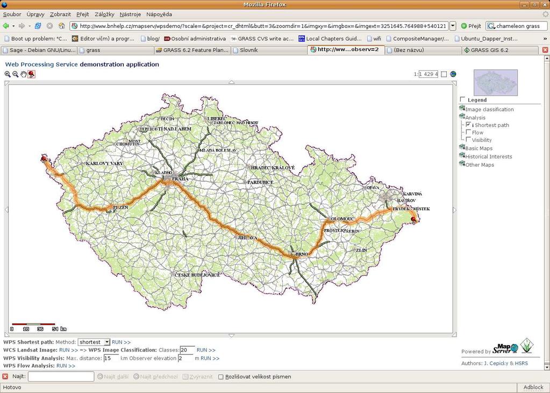Click the stop loading icon
550x393 pixels.
click(x=50, y=26)
